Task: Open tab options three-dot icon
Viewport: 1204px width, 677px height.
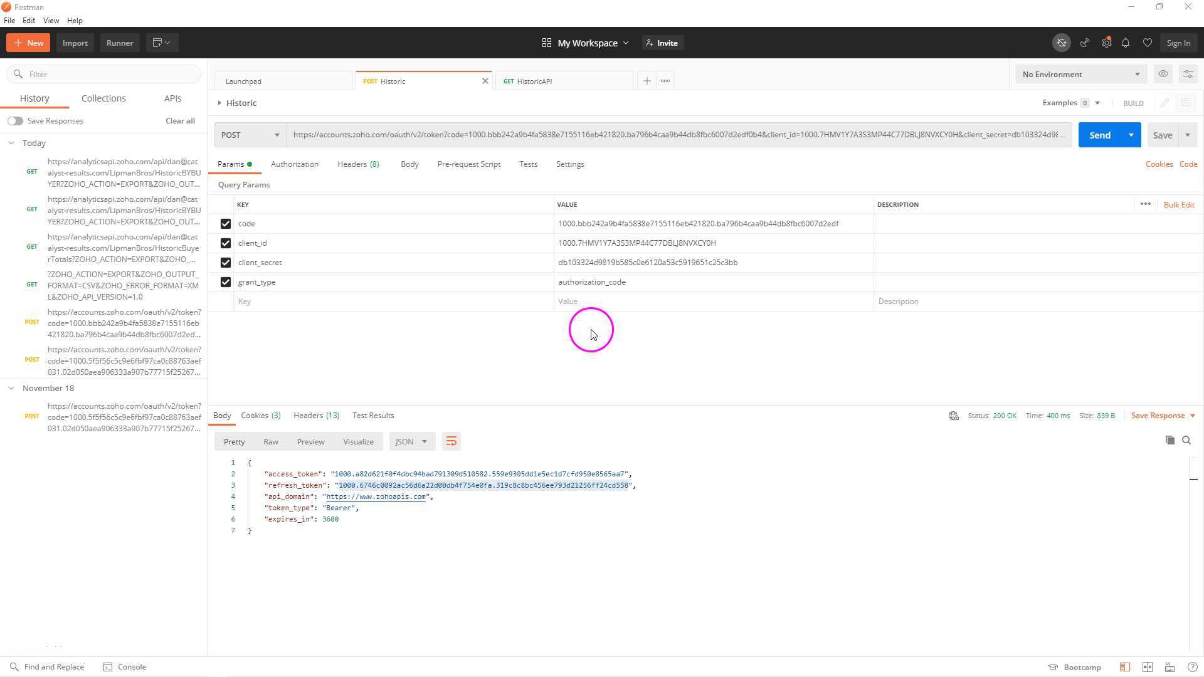Action: click(x=665, y=81)
